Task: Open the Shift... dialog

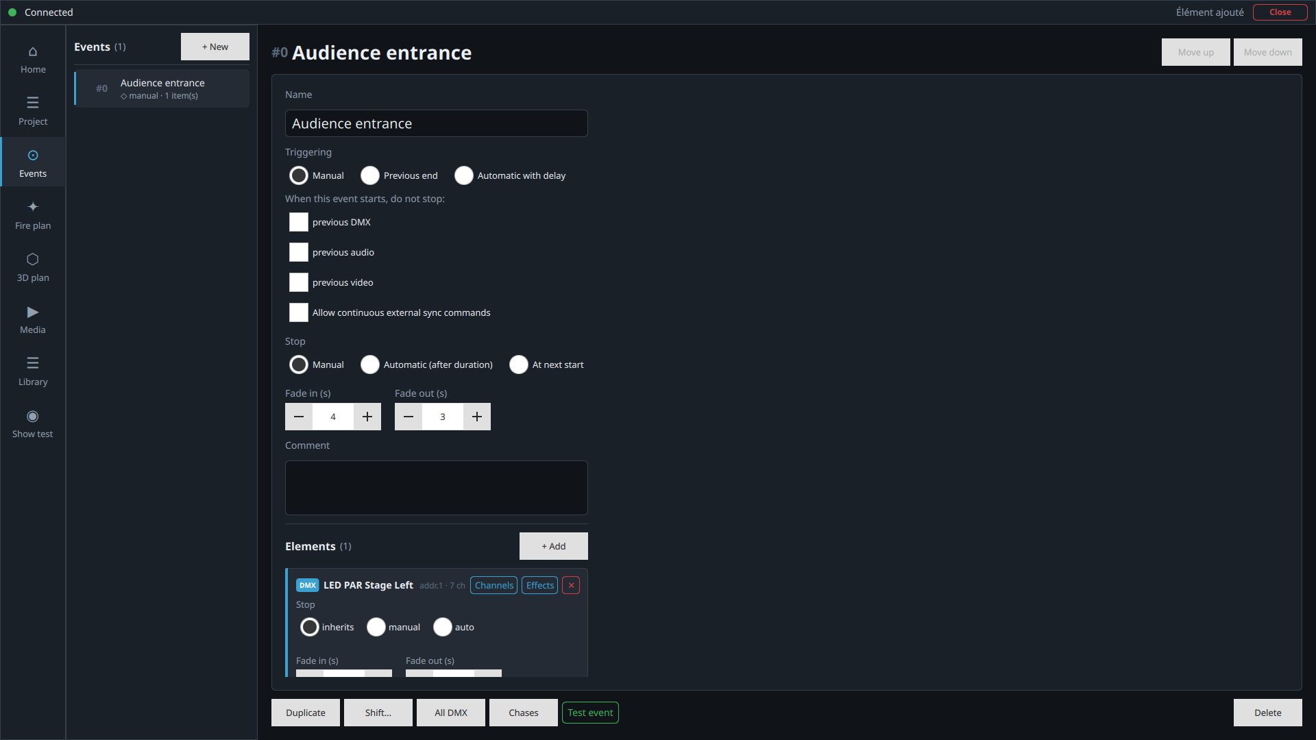Action: coord(378,713)
